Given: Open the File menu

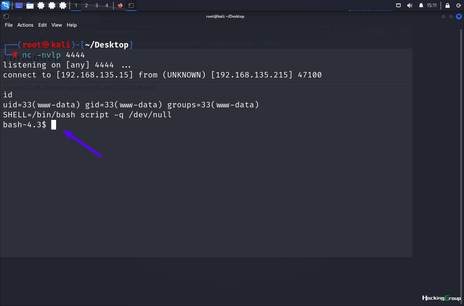Looking at the screenshot, I should (9, 25).
